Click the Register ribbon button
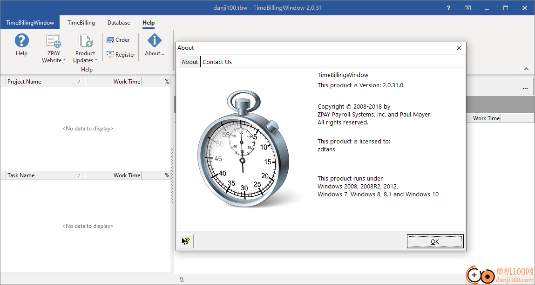This screenshot has height=285, width=535. coord(121,54)
